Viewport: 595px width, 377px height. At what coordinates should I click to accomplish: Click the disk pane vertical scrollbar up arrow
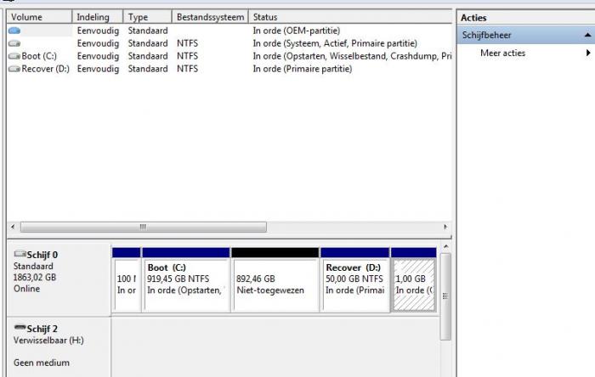[x=446, y=246]
